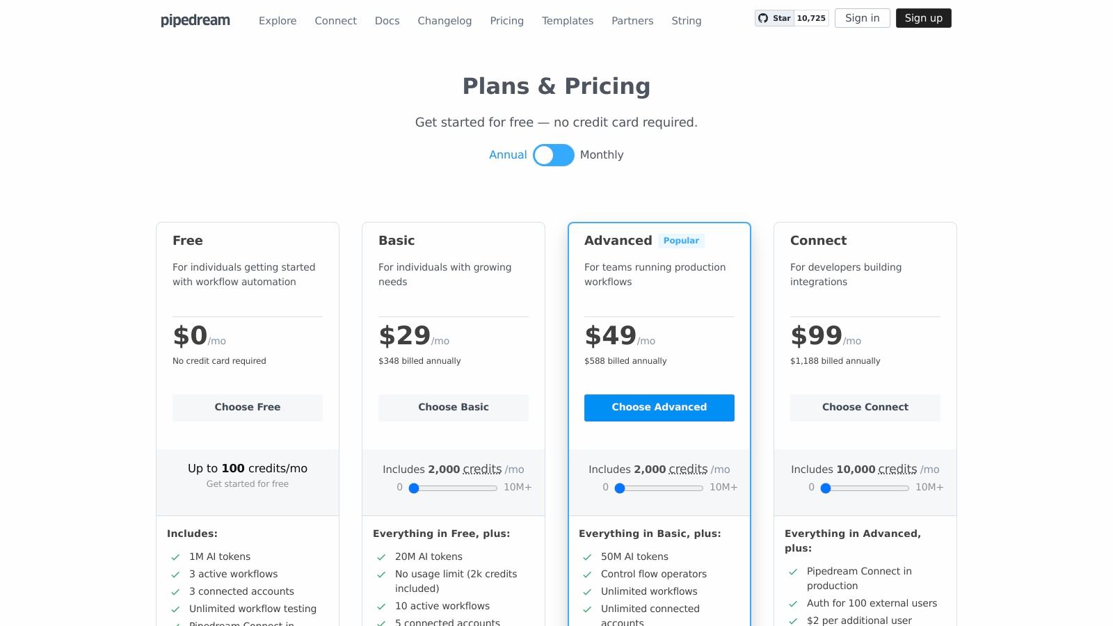Image resolution: width=1113 pixels, height=626 pixels.
Task: Choose the Free plan
Action: [248, 408]
